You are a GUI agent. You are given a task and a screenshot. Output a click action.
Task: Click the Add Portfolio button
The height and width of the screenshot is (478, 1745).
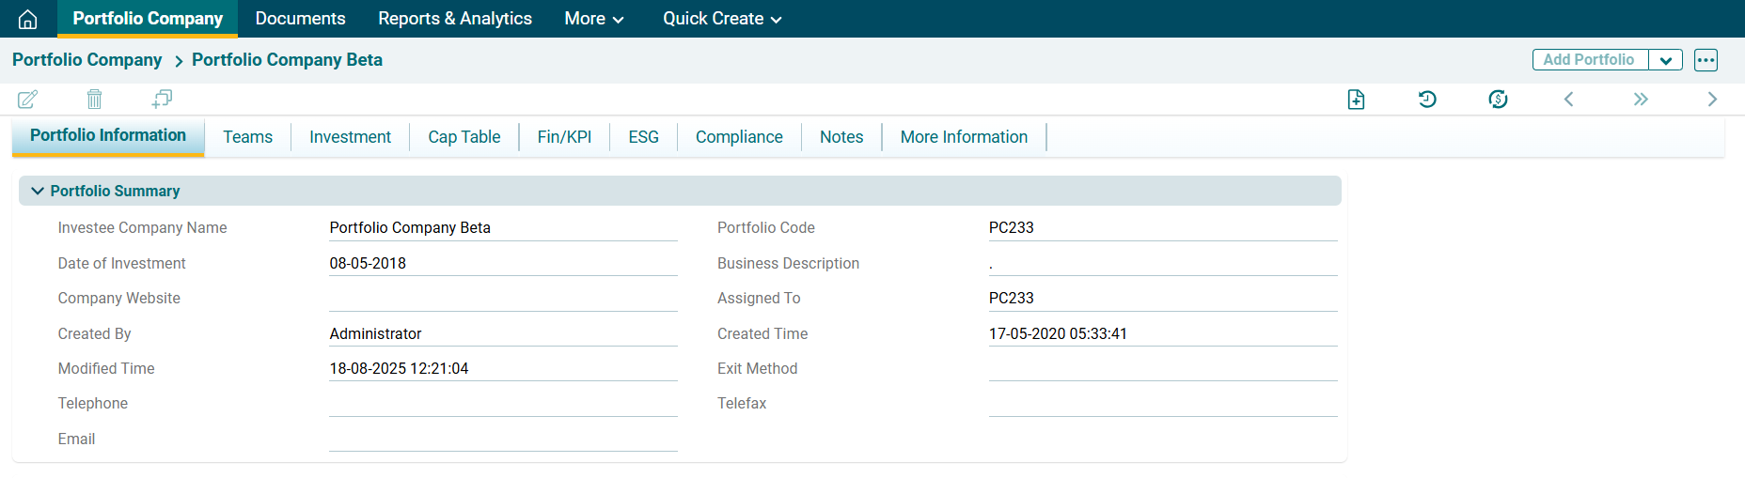click(1589, 60)
